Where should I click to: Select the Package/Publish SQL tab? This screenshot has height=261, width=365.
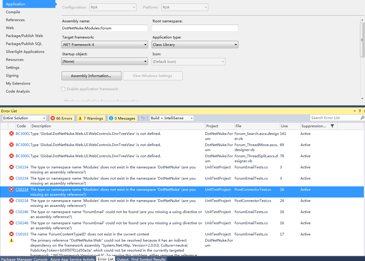coord(24,44)
